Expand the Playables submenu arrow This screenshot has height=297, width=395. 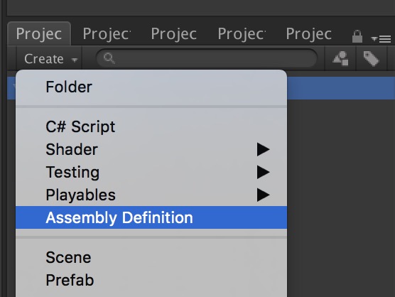[264, 195]
